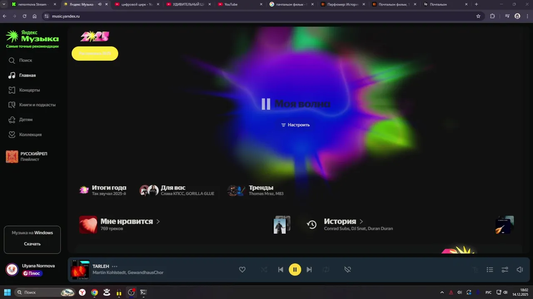
Task: Skip to previous track
Action: click(x=281, y=270)
